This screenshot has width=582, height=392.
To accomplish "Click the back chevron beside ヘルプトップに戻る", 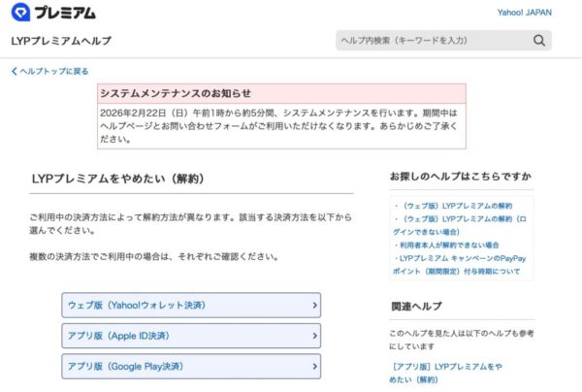I will point(15,71).
